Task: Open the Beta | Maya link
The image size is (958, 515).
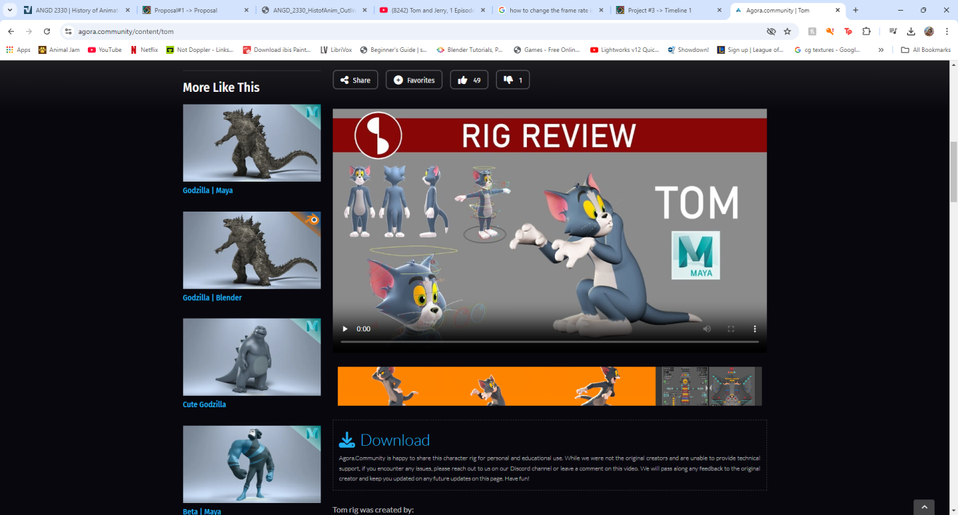Action: (x=202, y=511)
